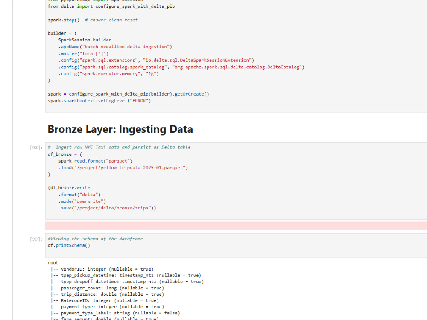Screen dimensions: 427x320
Task: Click the appName 'batch-medallion-delta-ingestion' line
Action: [115, 47]
